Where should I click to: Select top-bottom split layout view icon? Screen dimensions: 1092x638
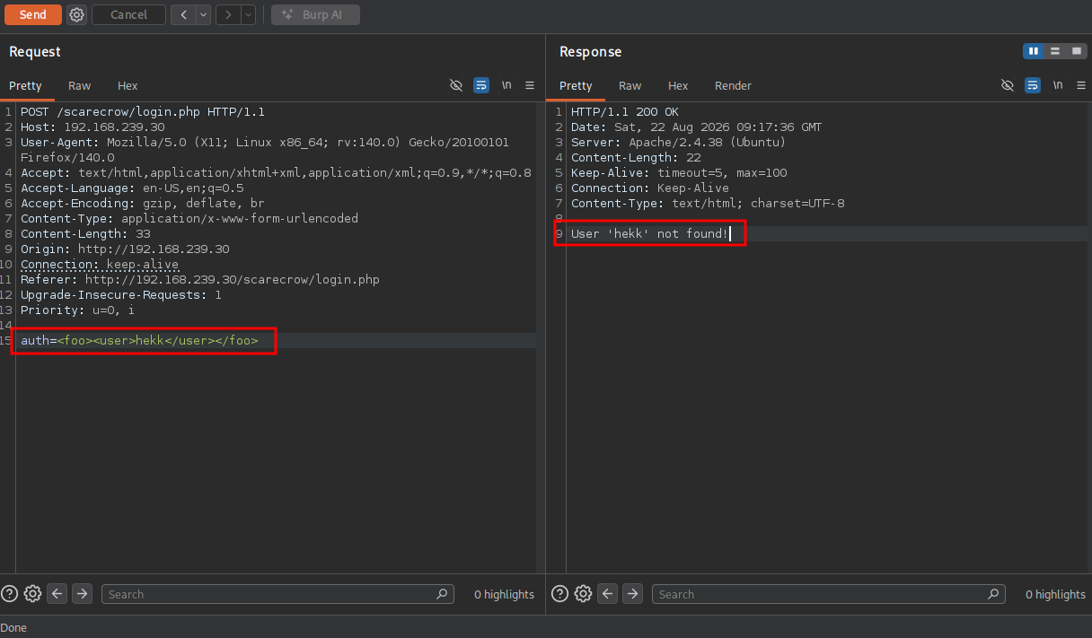1055,51
